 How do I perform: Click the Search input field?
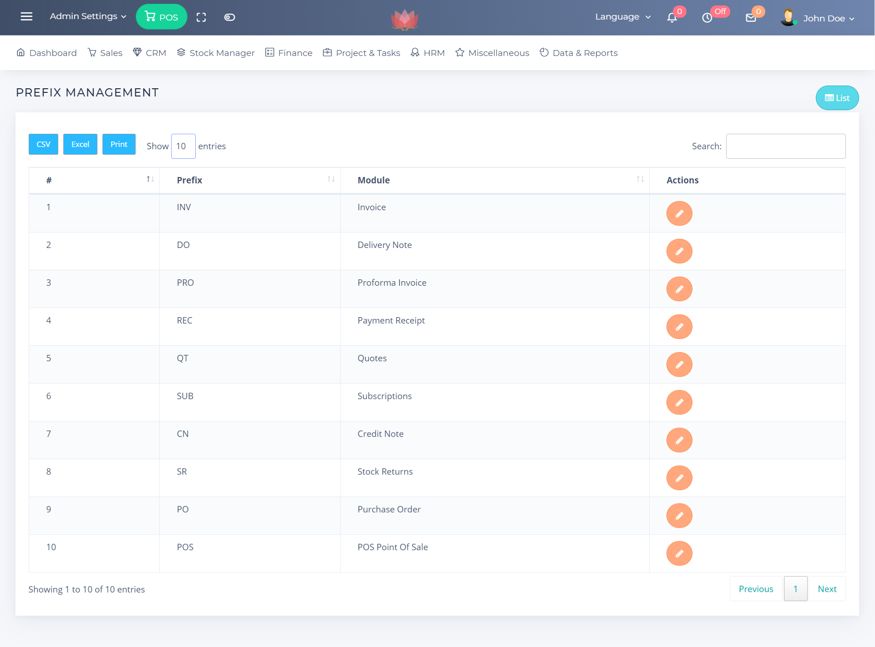click(x=785, y=146)
